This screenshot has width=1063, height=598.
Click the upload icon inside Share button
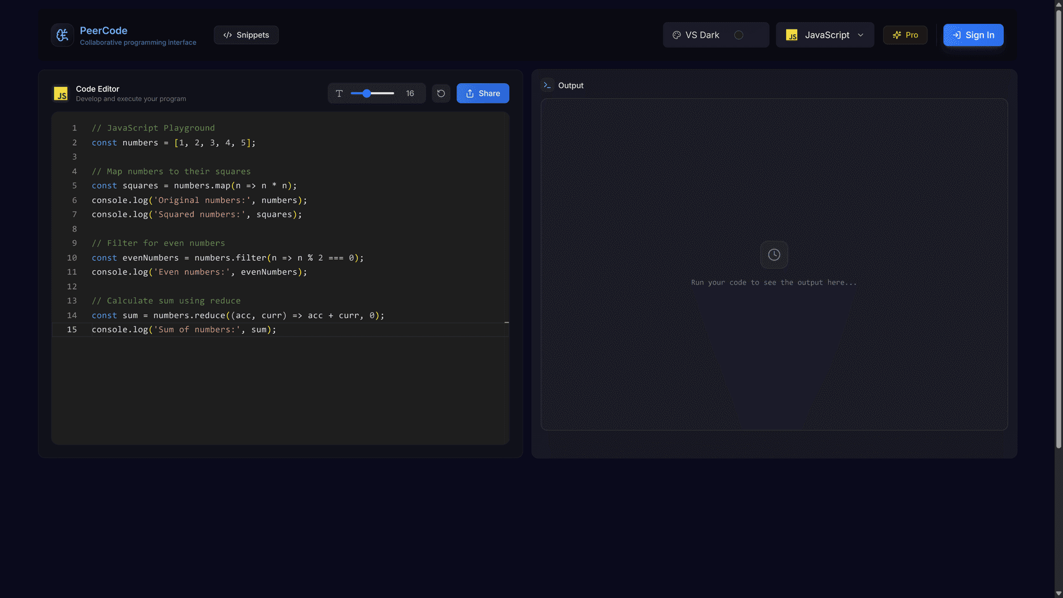pyautogui.click(x=469, y=93)
